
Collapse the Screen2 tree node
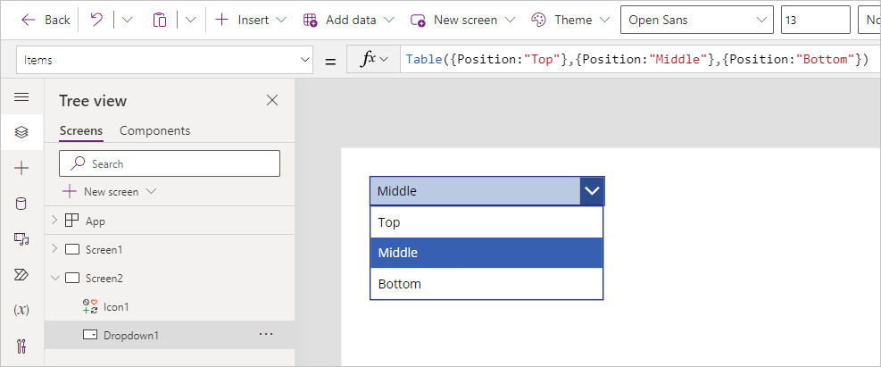tap(55, 278)
